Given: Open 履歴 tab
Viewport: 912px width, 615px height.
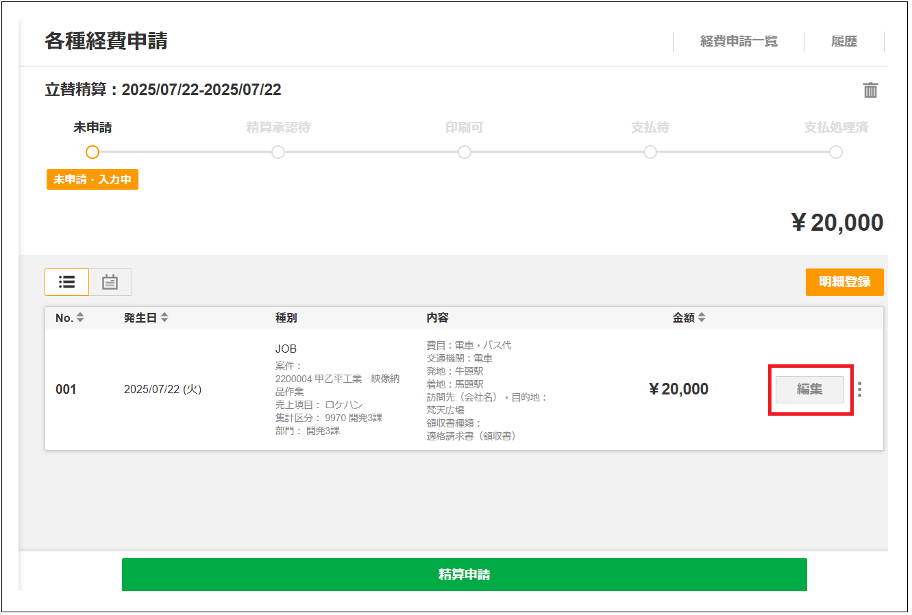Looking at the screenshot, I should (844, 42).
